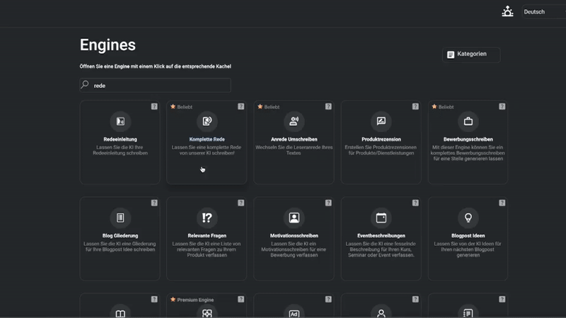Select the Redeeinleitung title
The width and height of the screenshot is (566, 318).
120,139
